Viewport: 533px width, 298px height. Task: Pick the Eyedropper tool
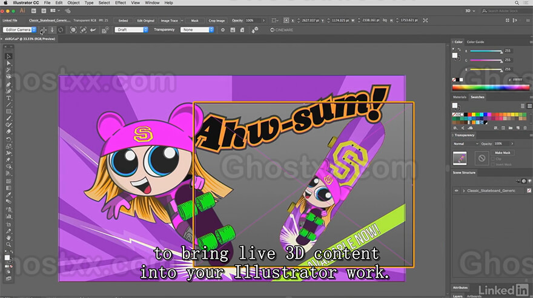8,194
